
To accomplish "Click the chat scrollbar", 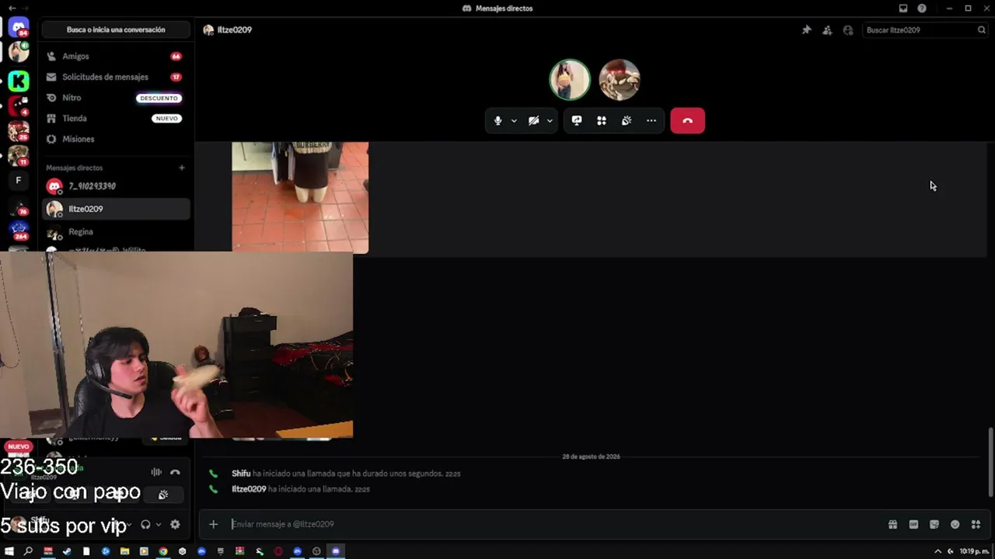I will coord(990,462).
